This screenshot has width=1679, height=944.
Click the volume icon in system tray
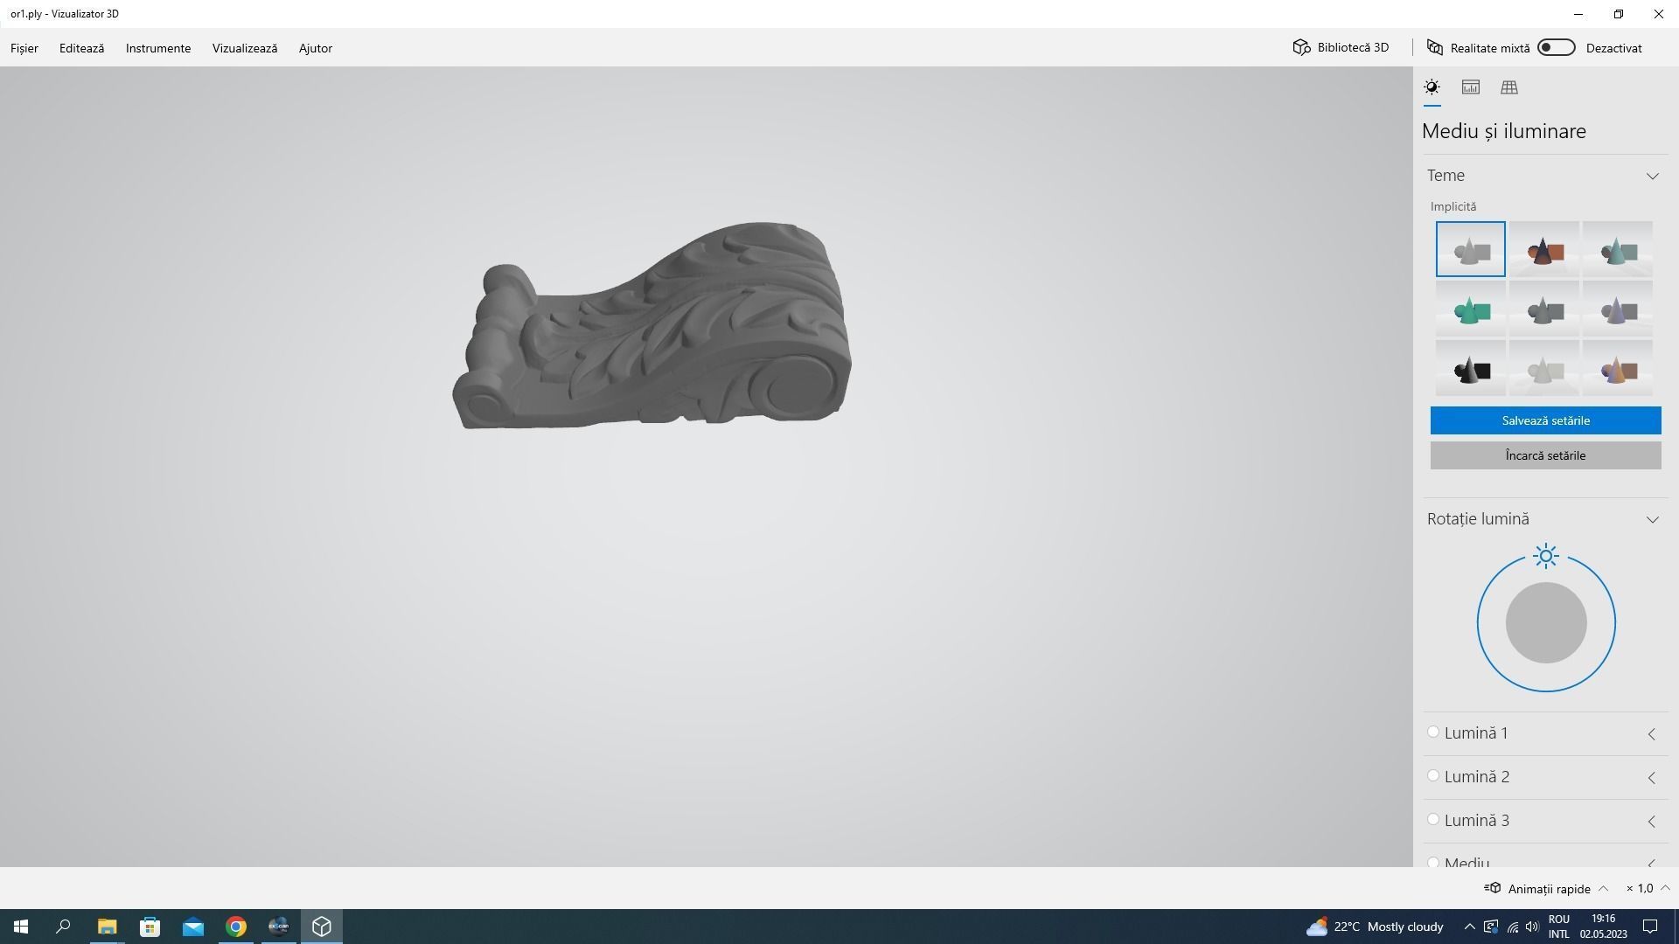1532,927
